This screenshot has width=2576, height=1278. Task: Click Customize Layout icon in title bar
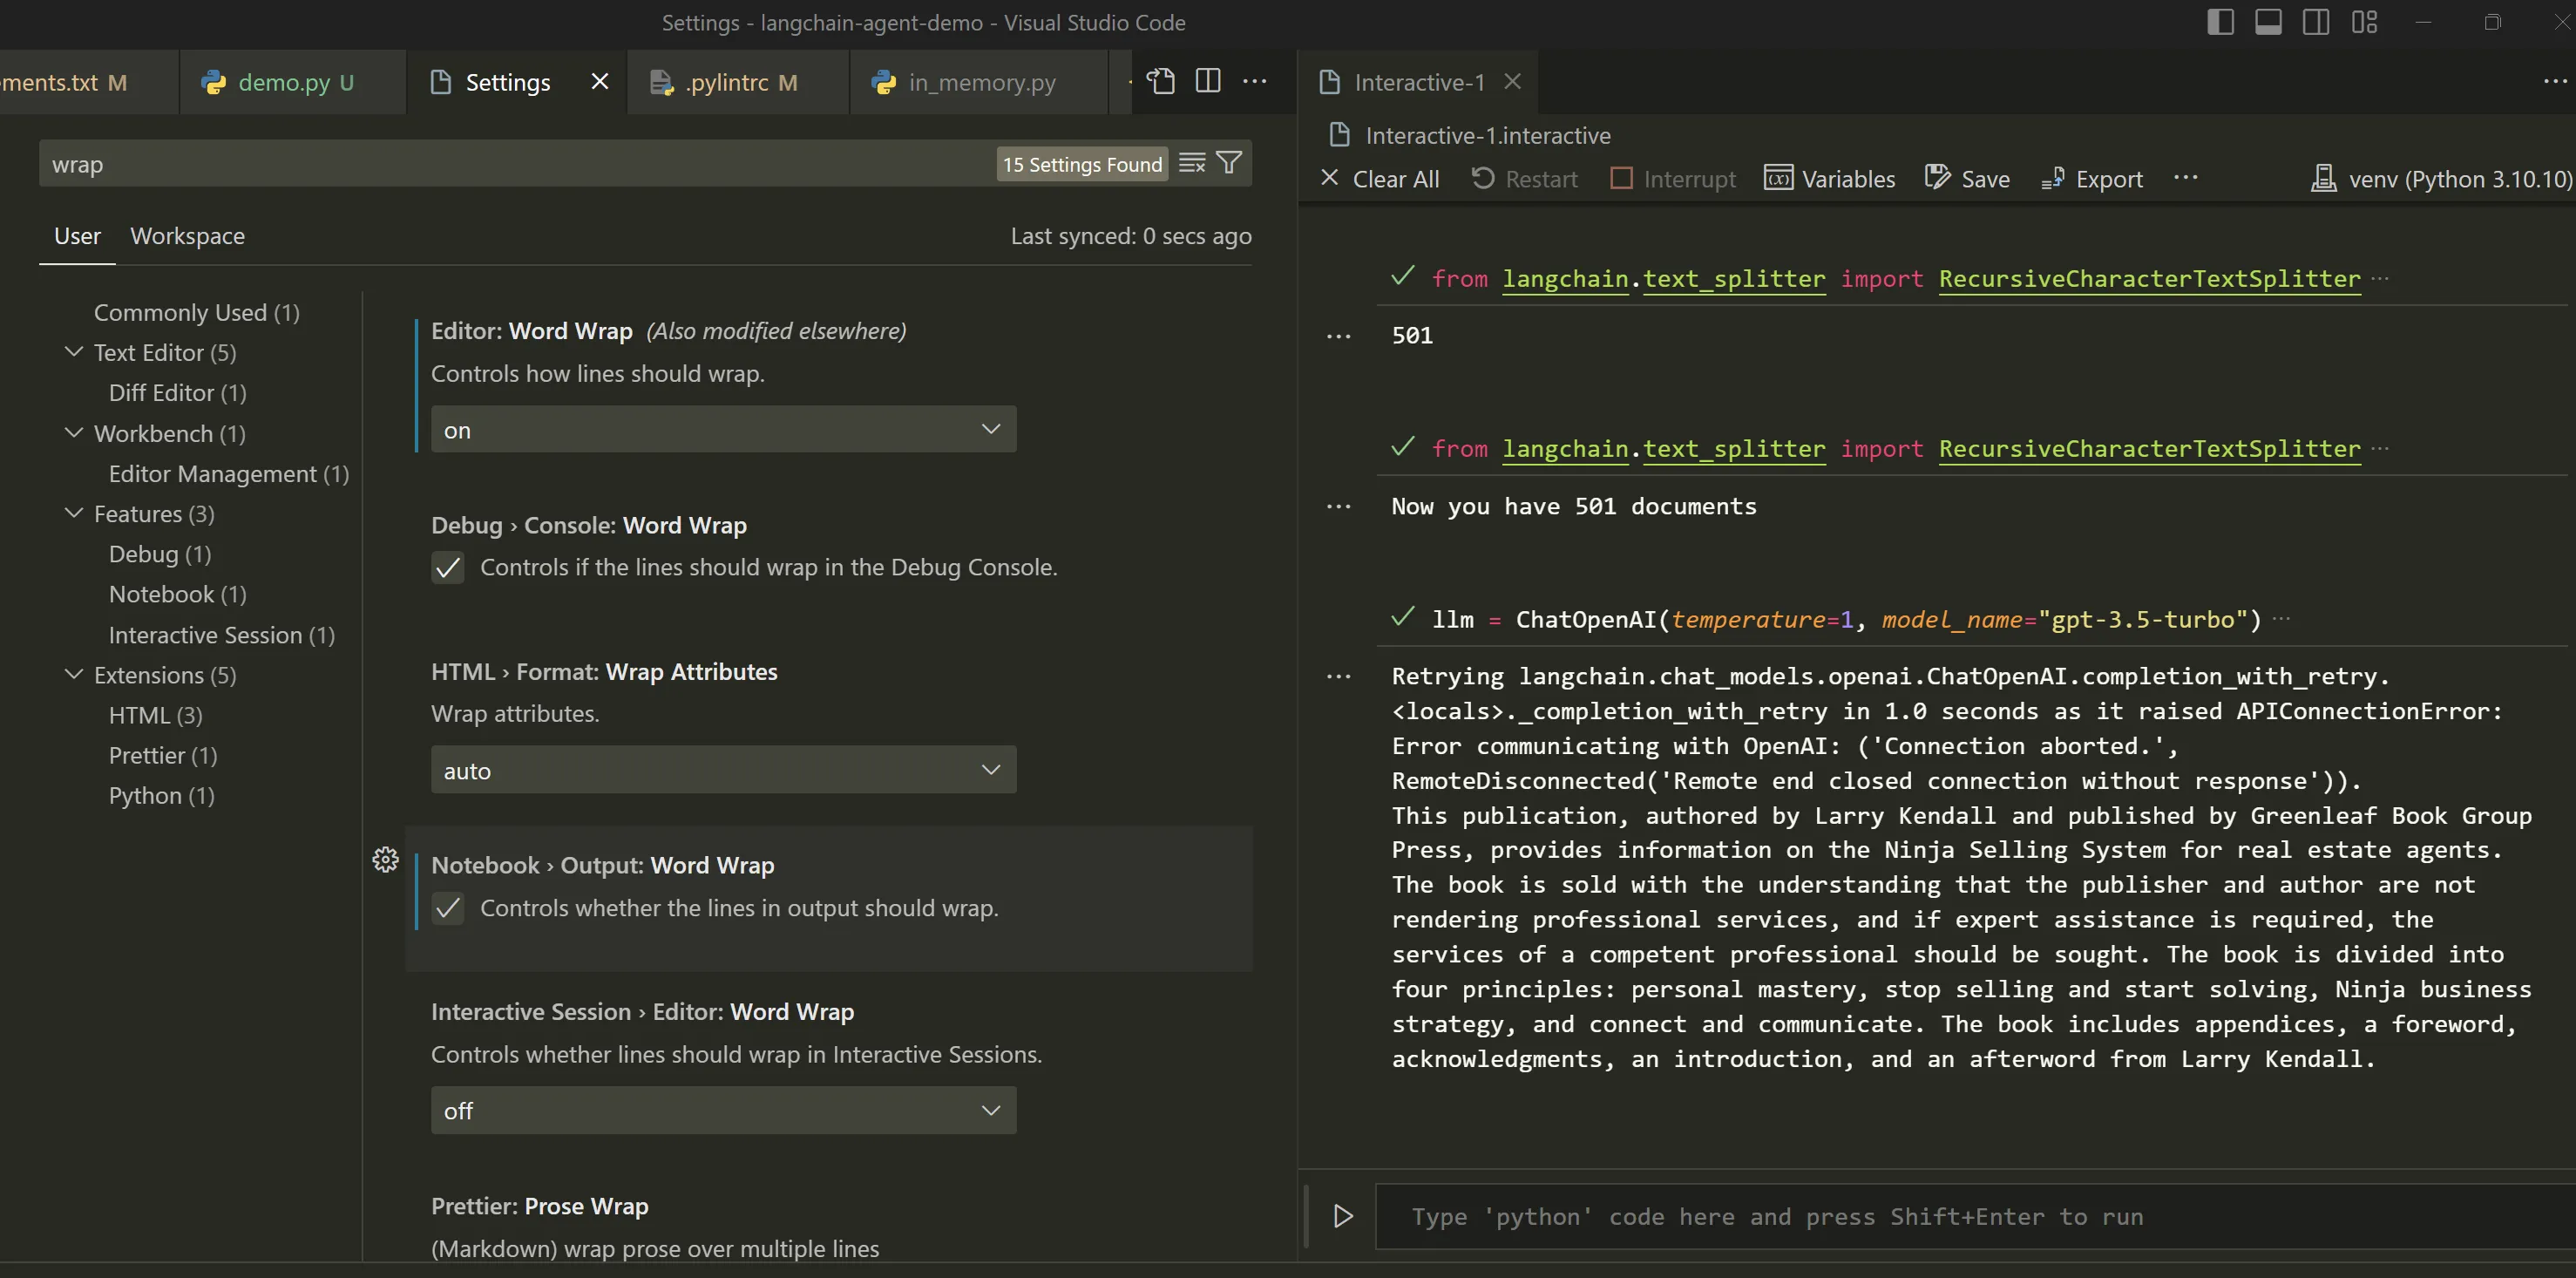2364,22
